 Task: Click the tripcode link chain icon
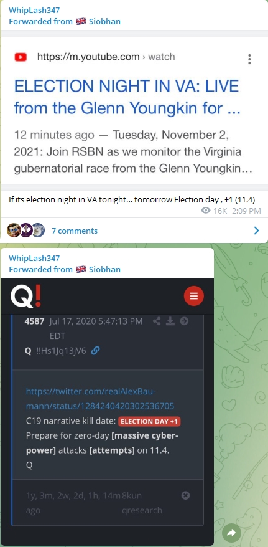point(95,351)
